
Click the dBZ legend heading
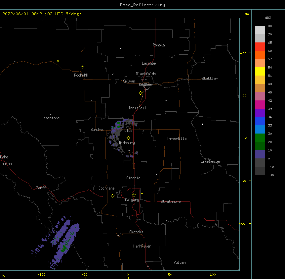(x=268, y=18)
